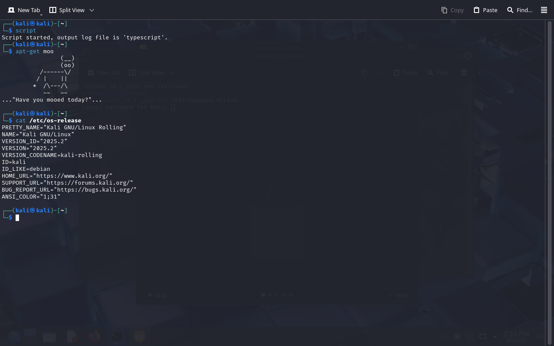Click Split View in the front terminal toolbar
The image size is (554, 346).
pyautogui.click(x=67, y=10)
